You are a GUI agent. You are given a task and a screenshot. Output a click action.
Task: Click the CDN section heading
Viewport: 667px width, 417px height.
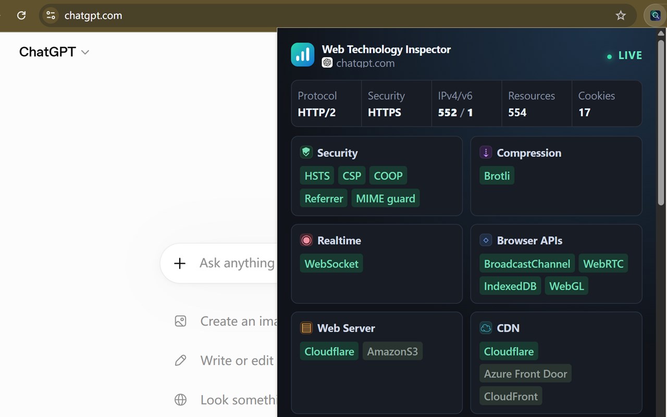click(508, 328)
